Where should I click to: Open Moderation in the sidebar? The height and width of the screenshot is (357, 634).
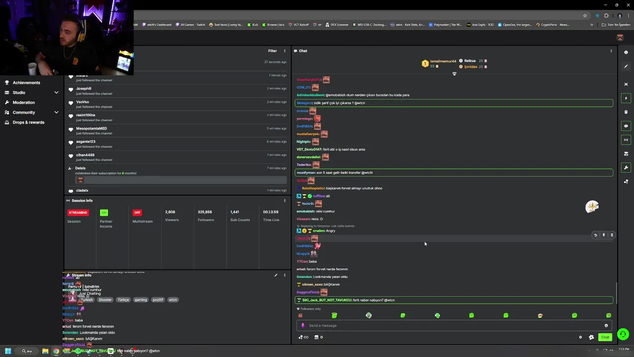coord(24,102)
